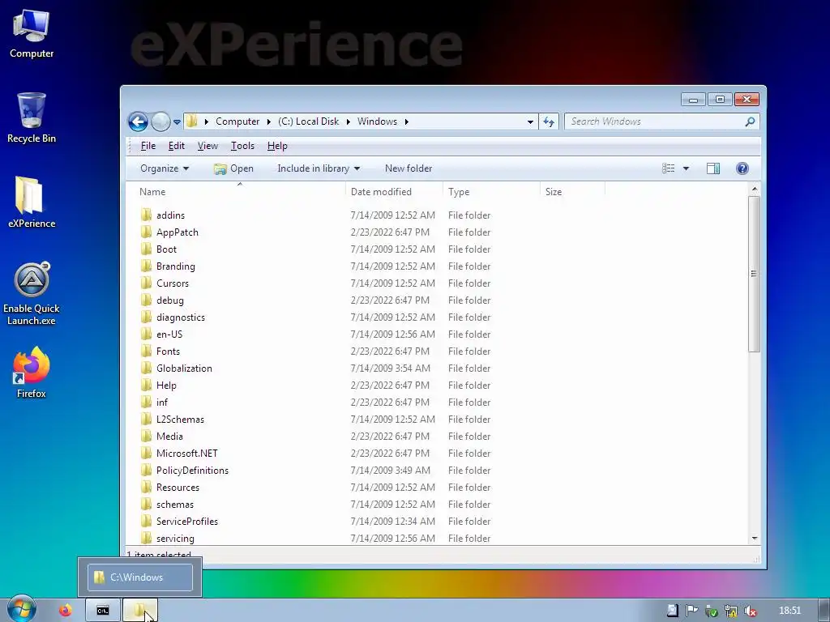Expand the arrow after Windows in breadcrumb
The image size is (830, 622).
[407, 121]
